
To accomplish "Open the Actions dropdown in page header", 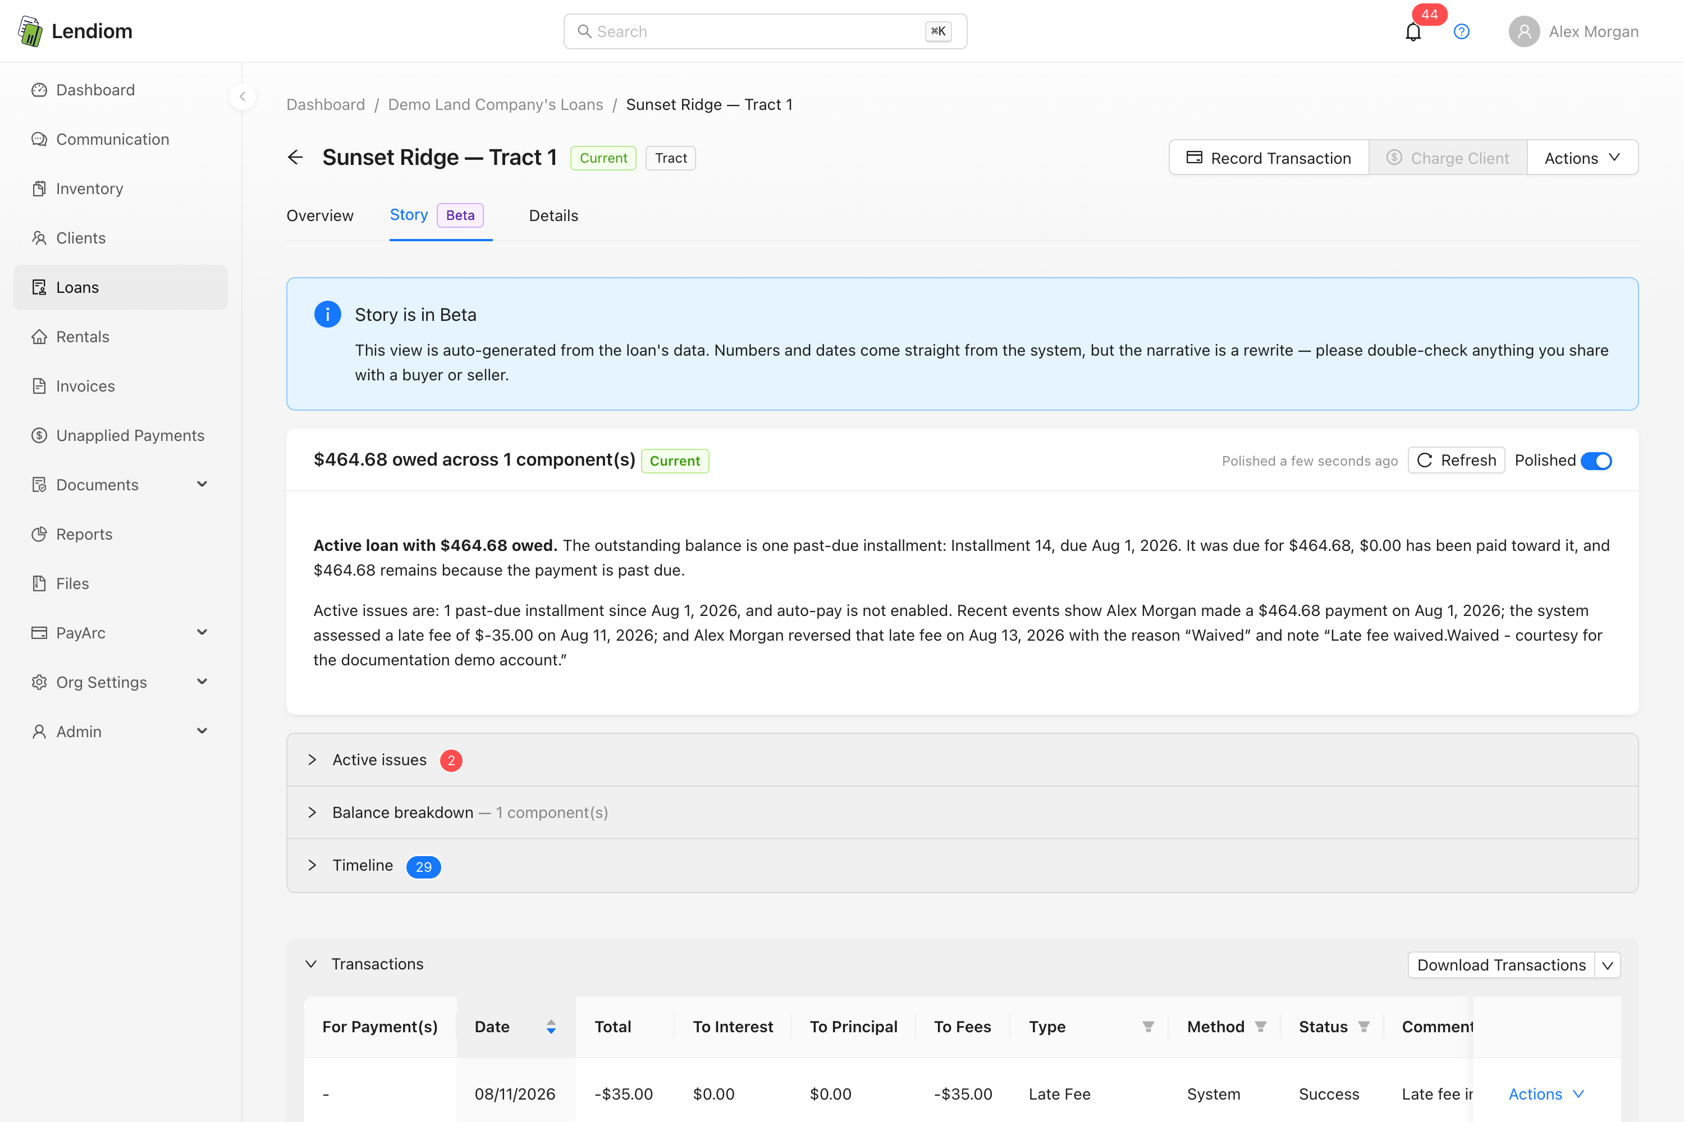I will (x=1582, y=158).
